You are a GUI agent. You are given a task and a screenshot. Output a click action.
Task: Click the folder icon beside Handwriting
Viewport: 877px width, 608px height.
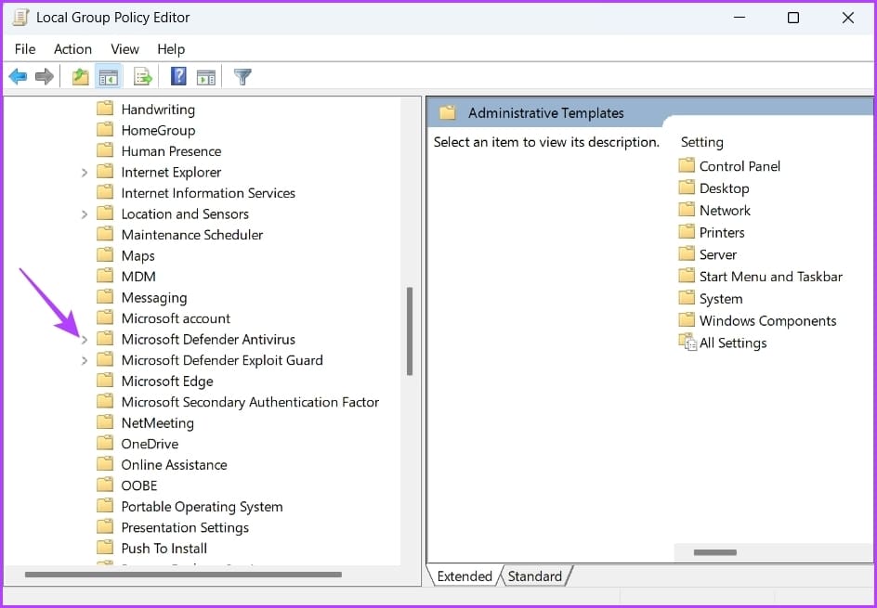coord(105,109)
